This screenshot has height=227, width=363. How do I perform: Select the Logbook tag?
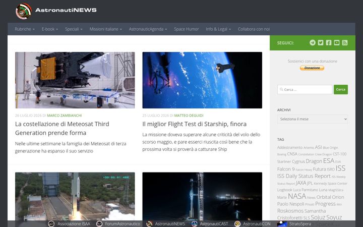(x=285, y=190)
